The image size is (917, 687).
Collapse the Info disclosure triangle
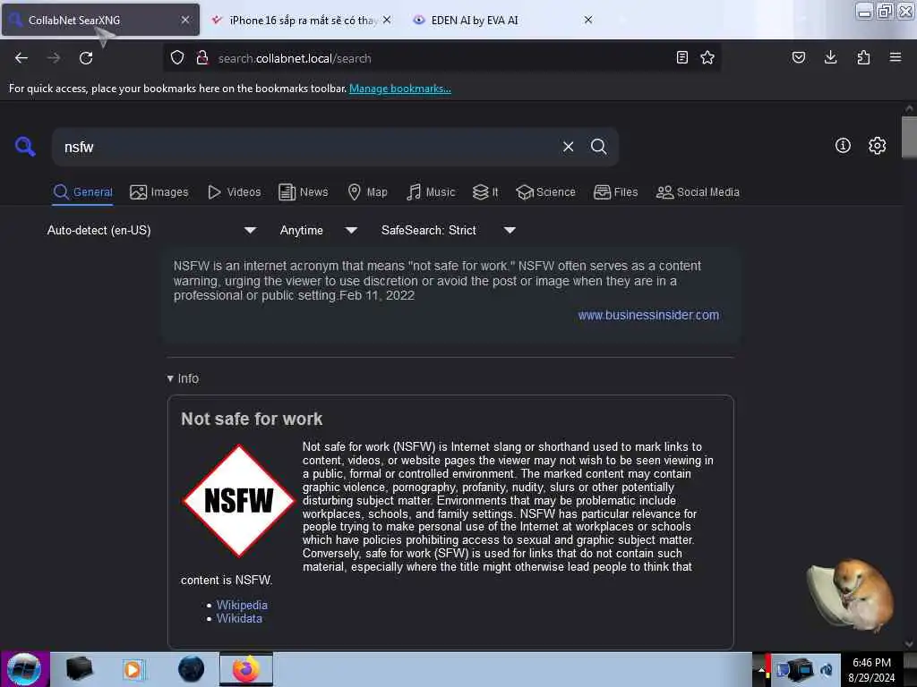pyautogui.click(x=170, y=378)
